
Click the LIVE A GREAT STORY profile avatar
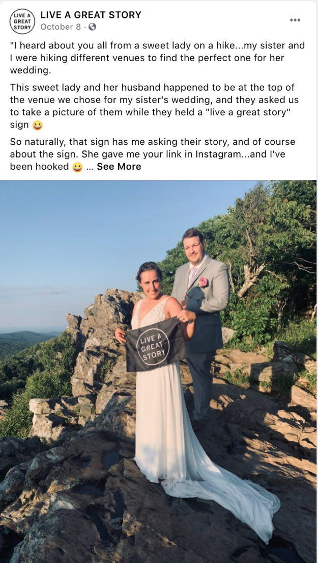[x=22, y=21]
